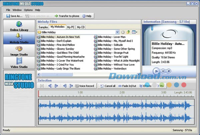Open the view options dropdown arrow
Screen dimensions: 200x135
click(x=137, y=32)
